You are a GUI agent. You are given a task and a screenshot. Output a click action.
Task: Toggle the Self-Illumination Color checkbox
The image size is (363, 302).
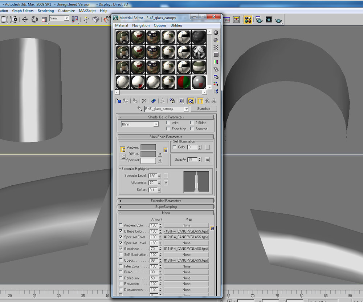coord(175,147)
